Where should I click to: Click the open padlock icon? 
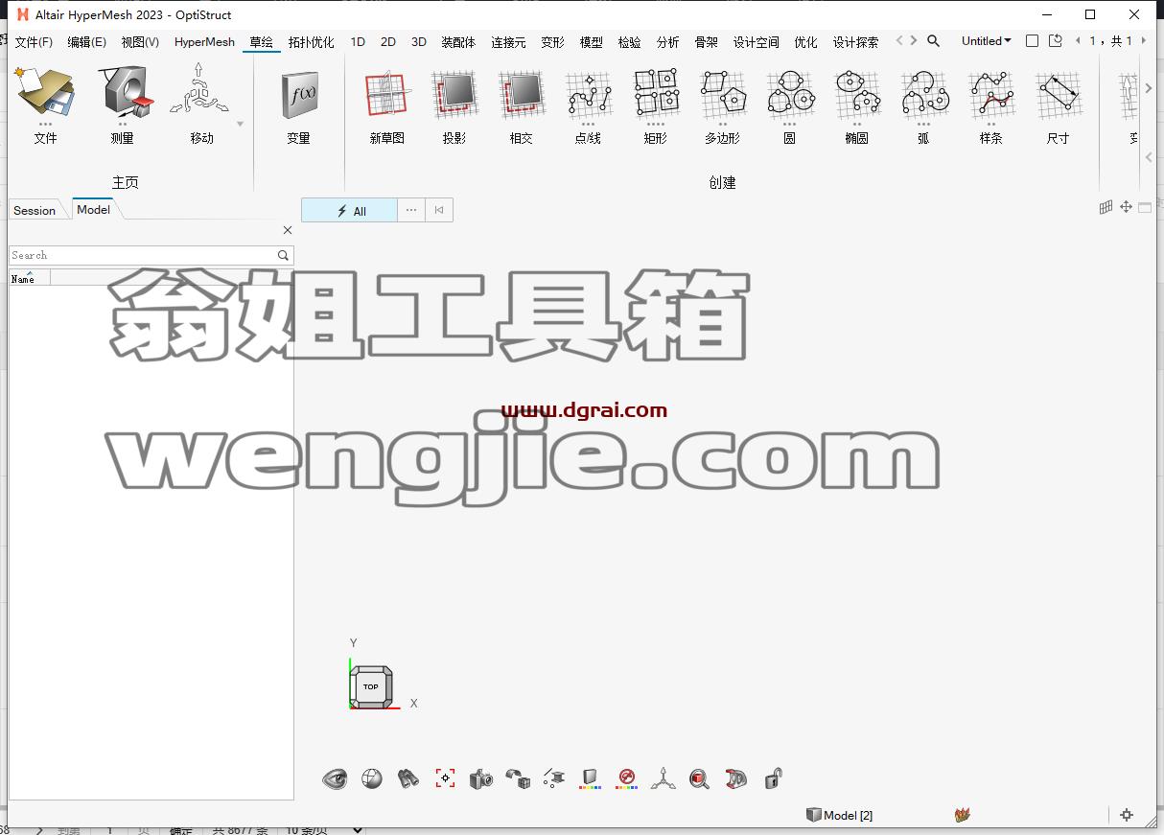click(773, 778)
